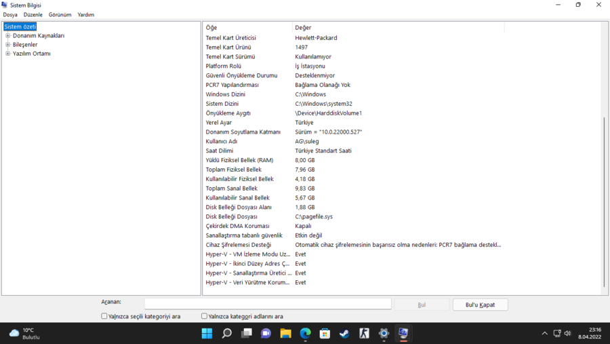This screenshot has width=610, height=344.
Task: Open Counter-Strike icon on taskbar
Action: pyautogui.click(x=364, y=333)
